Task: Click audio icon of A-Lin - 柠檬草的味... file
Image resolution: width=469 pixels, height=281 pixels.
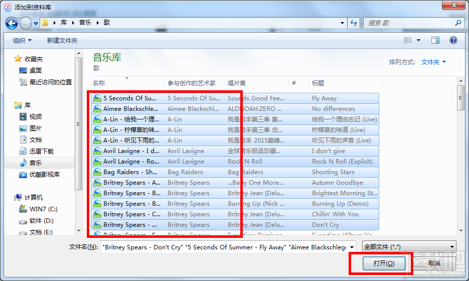Action: tap(97, 130)
